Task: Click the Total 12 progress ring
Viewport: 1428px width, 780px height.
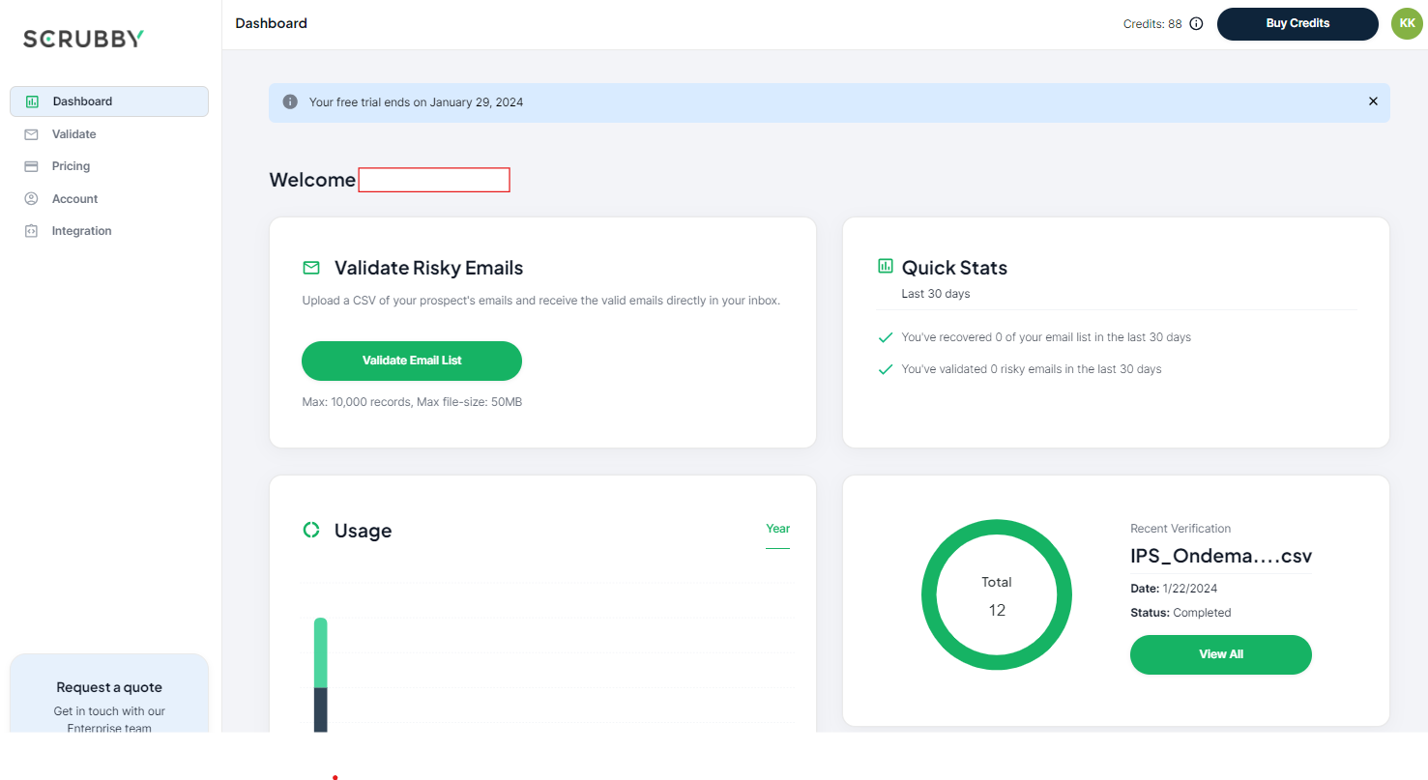Action: pyautogui.click(x=997, y=595)
